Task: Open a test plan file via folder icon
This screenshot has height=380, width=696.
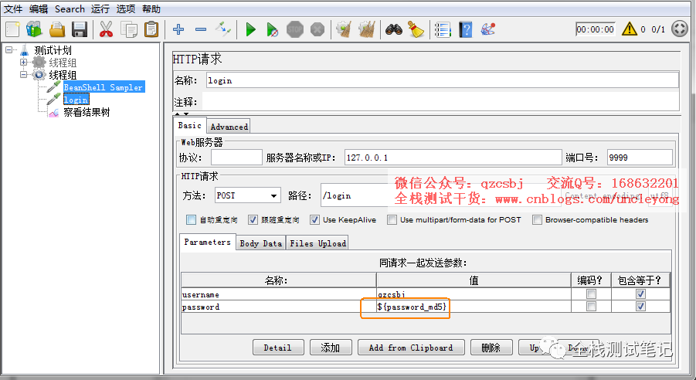Action: pyautogui.click(x=57, y=30)
